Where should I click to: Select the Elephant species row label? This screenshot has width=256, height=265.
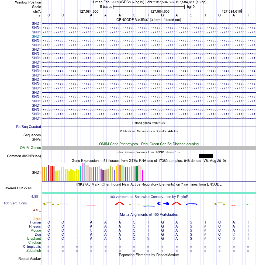click(34, 238)
